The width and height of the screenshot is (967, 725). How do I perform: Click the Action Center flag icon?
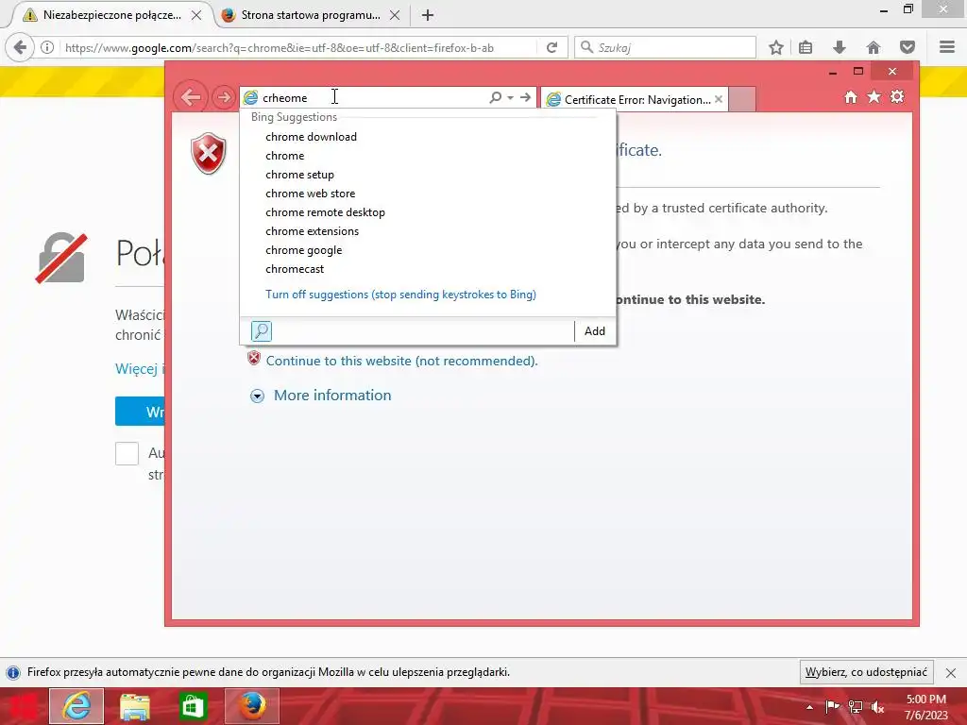833,707
